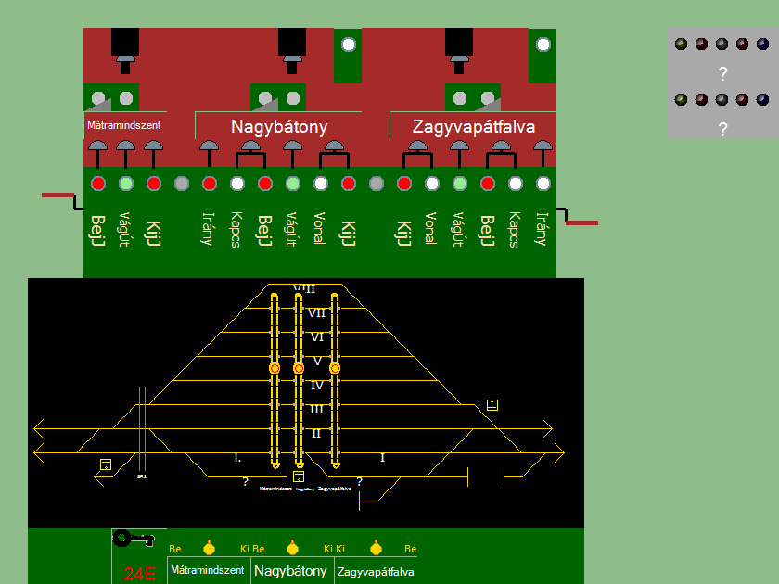Click the grey dome button above Irány in Nagybátony
Screen dimensions: 779x584
pos(209,146)
